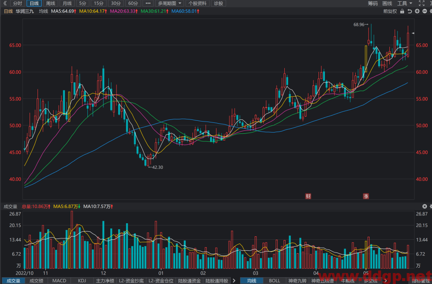Screen dimensions: 432x284
Task: Click the MA10:64.17 indicator label
Action: 93,11
